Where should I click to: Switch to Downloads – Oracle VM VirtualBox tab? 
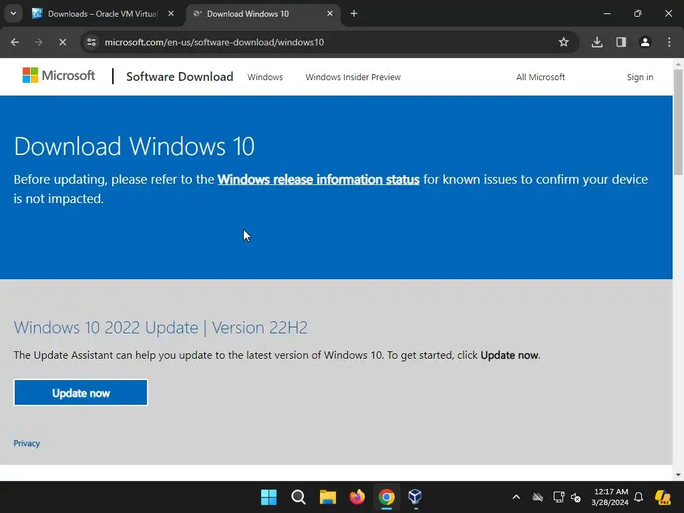tap(104, 13)
